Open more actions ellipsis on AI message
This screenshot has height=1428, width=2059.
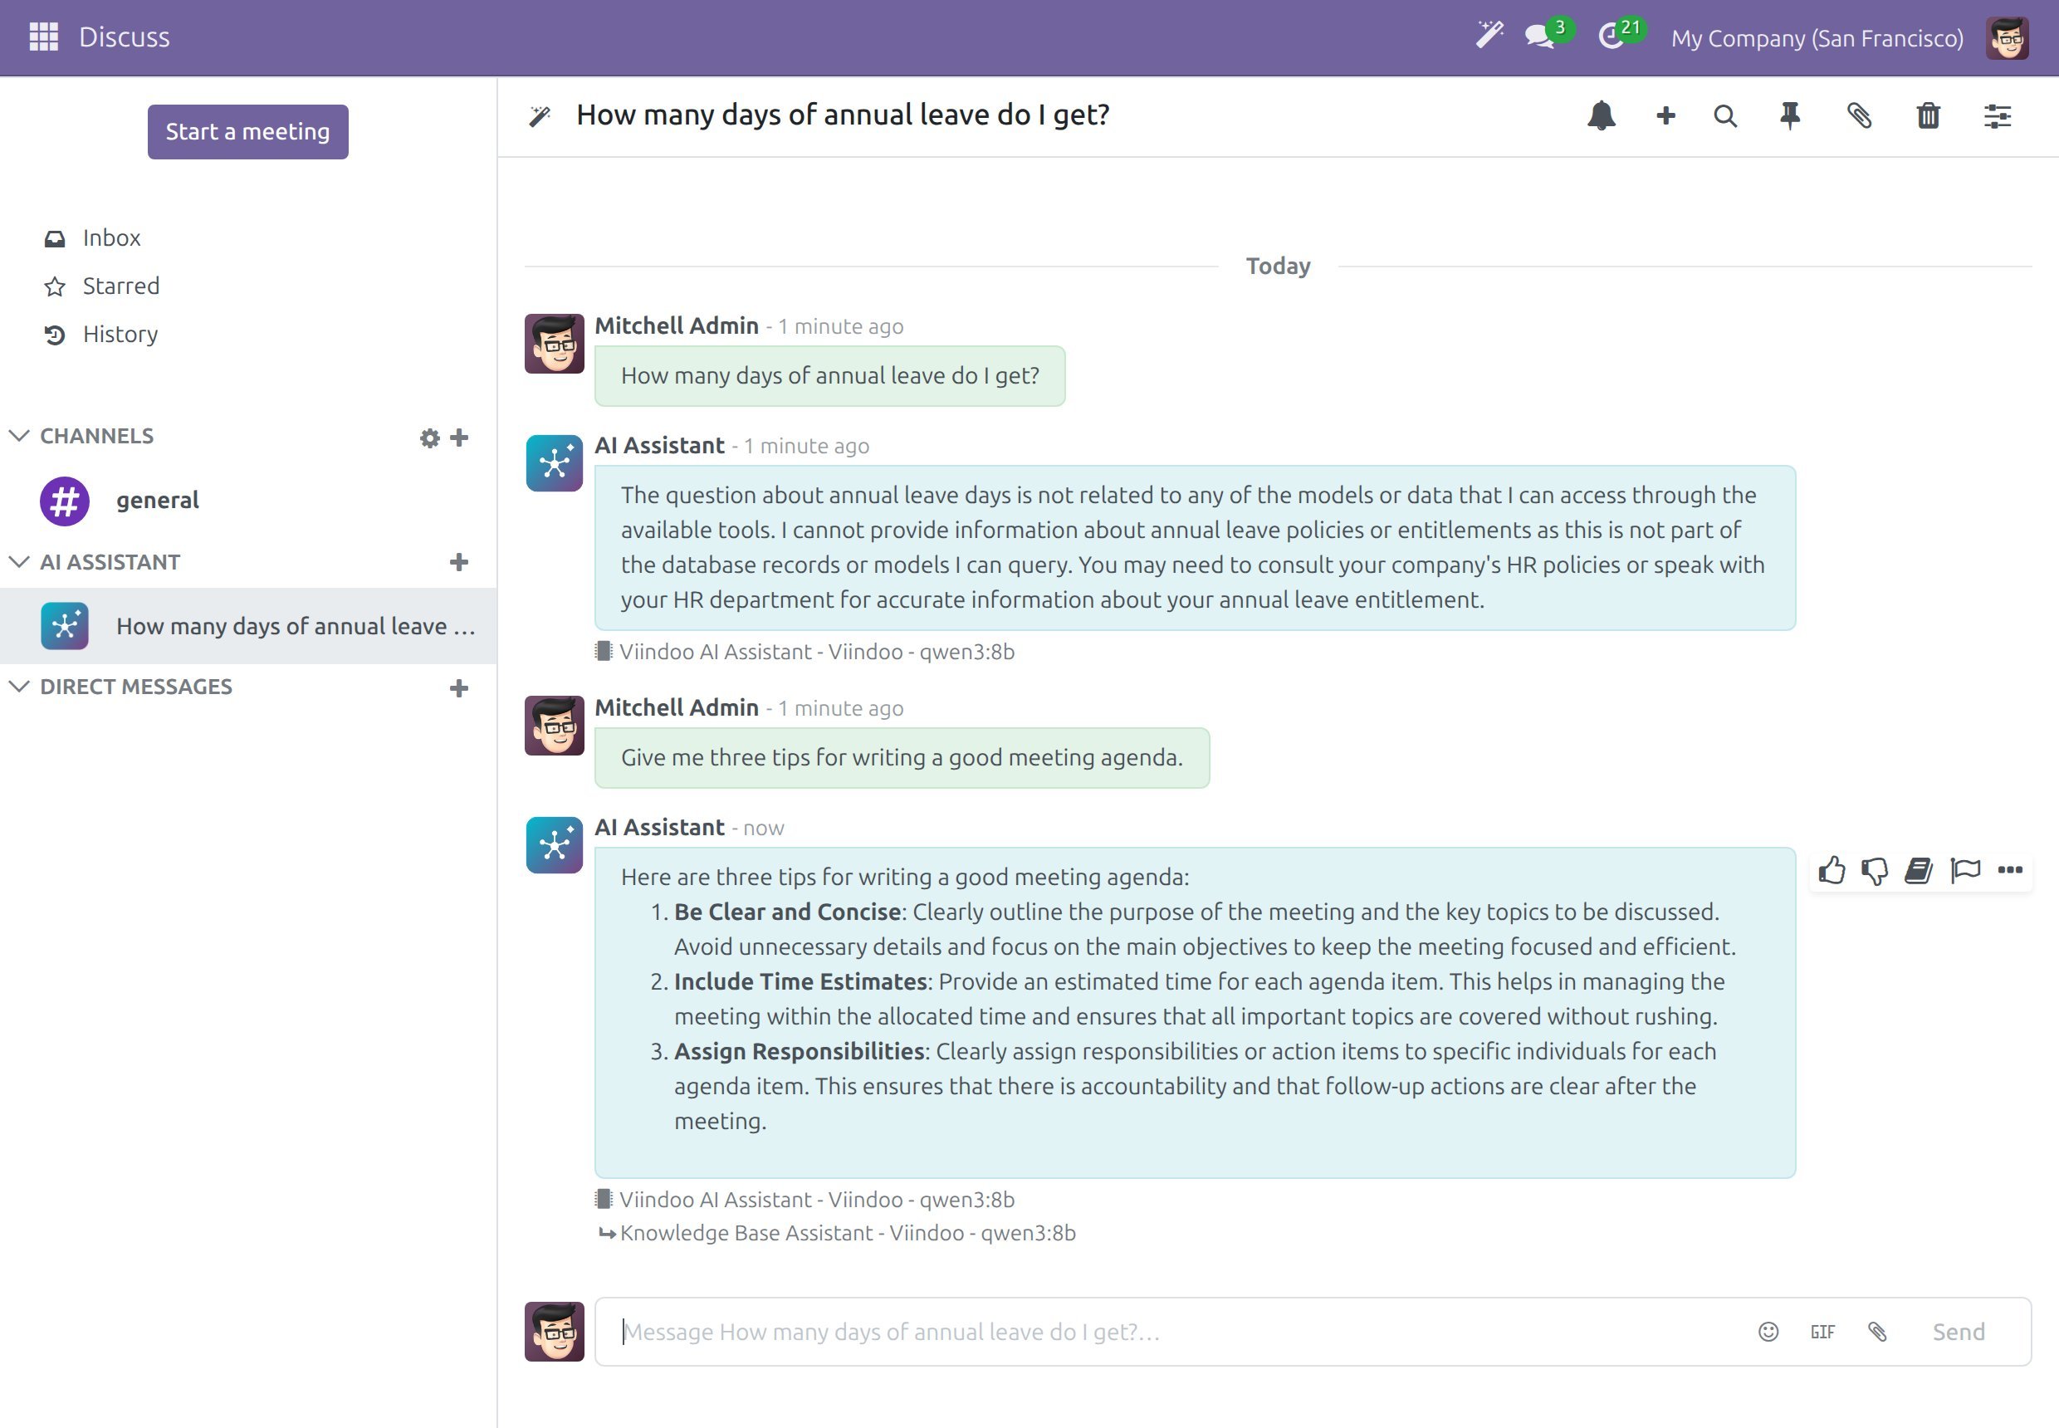[x=2010, y=870]
